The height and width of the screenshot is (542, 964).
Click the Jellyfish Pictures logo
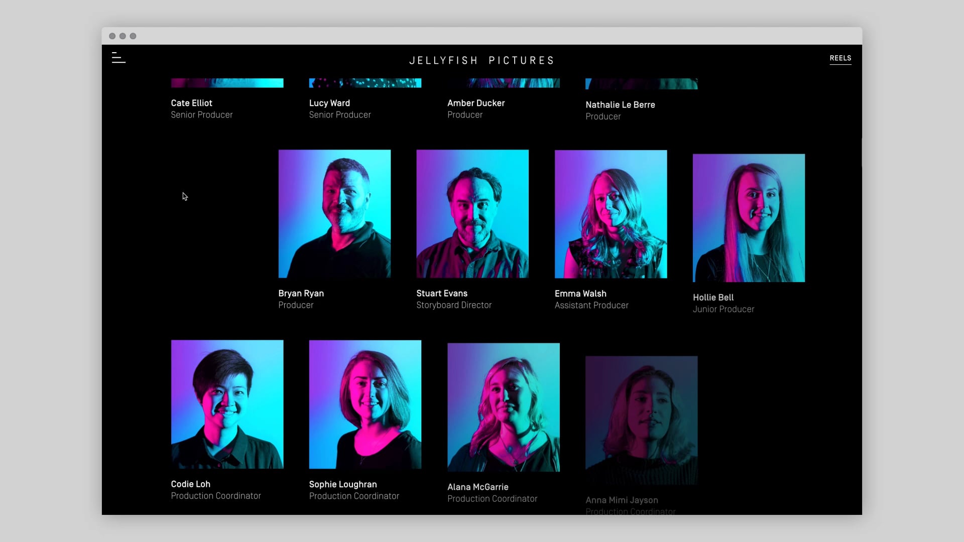tap(481, 61)
